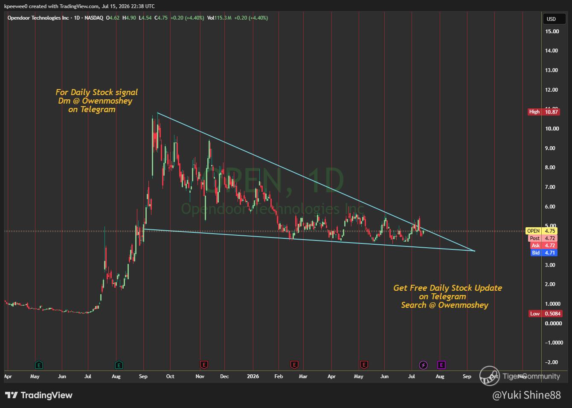Click the Opendoor Technologies Inc symbol title
572x408 pixels.
tap(35, 18)
